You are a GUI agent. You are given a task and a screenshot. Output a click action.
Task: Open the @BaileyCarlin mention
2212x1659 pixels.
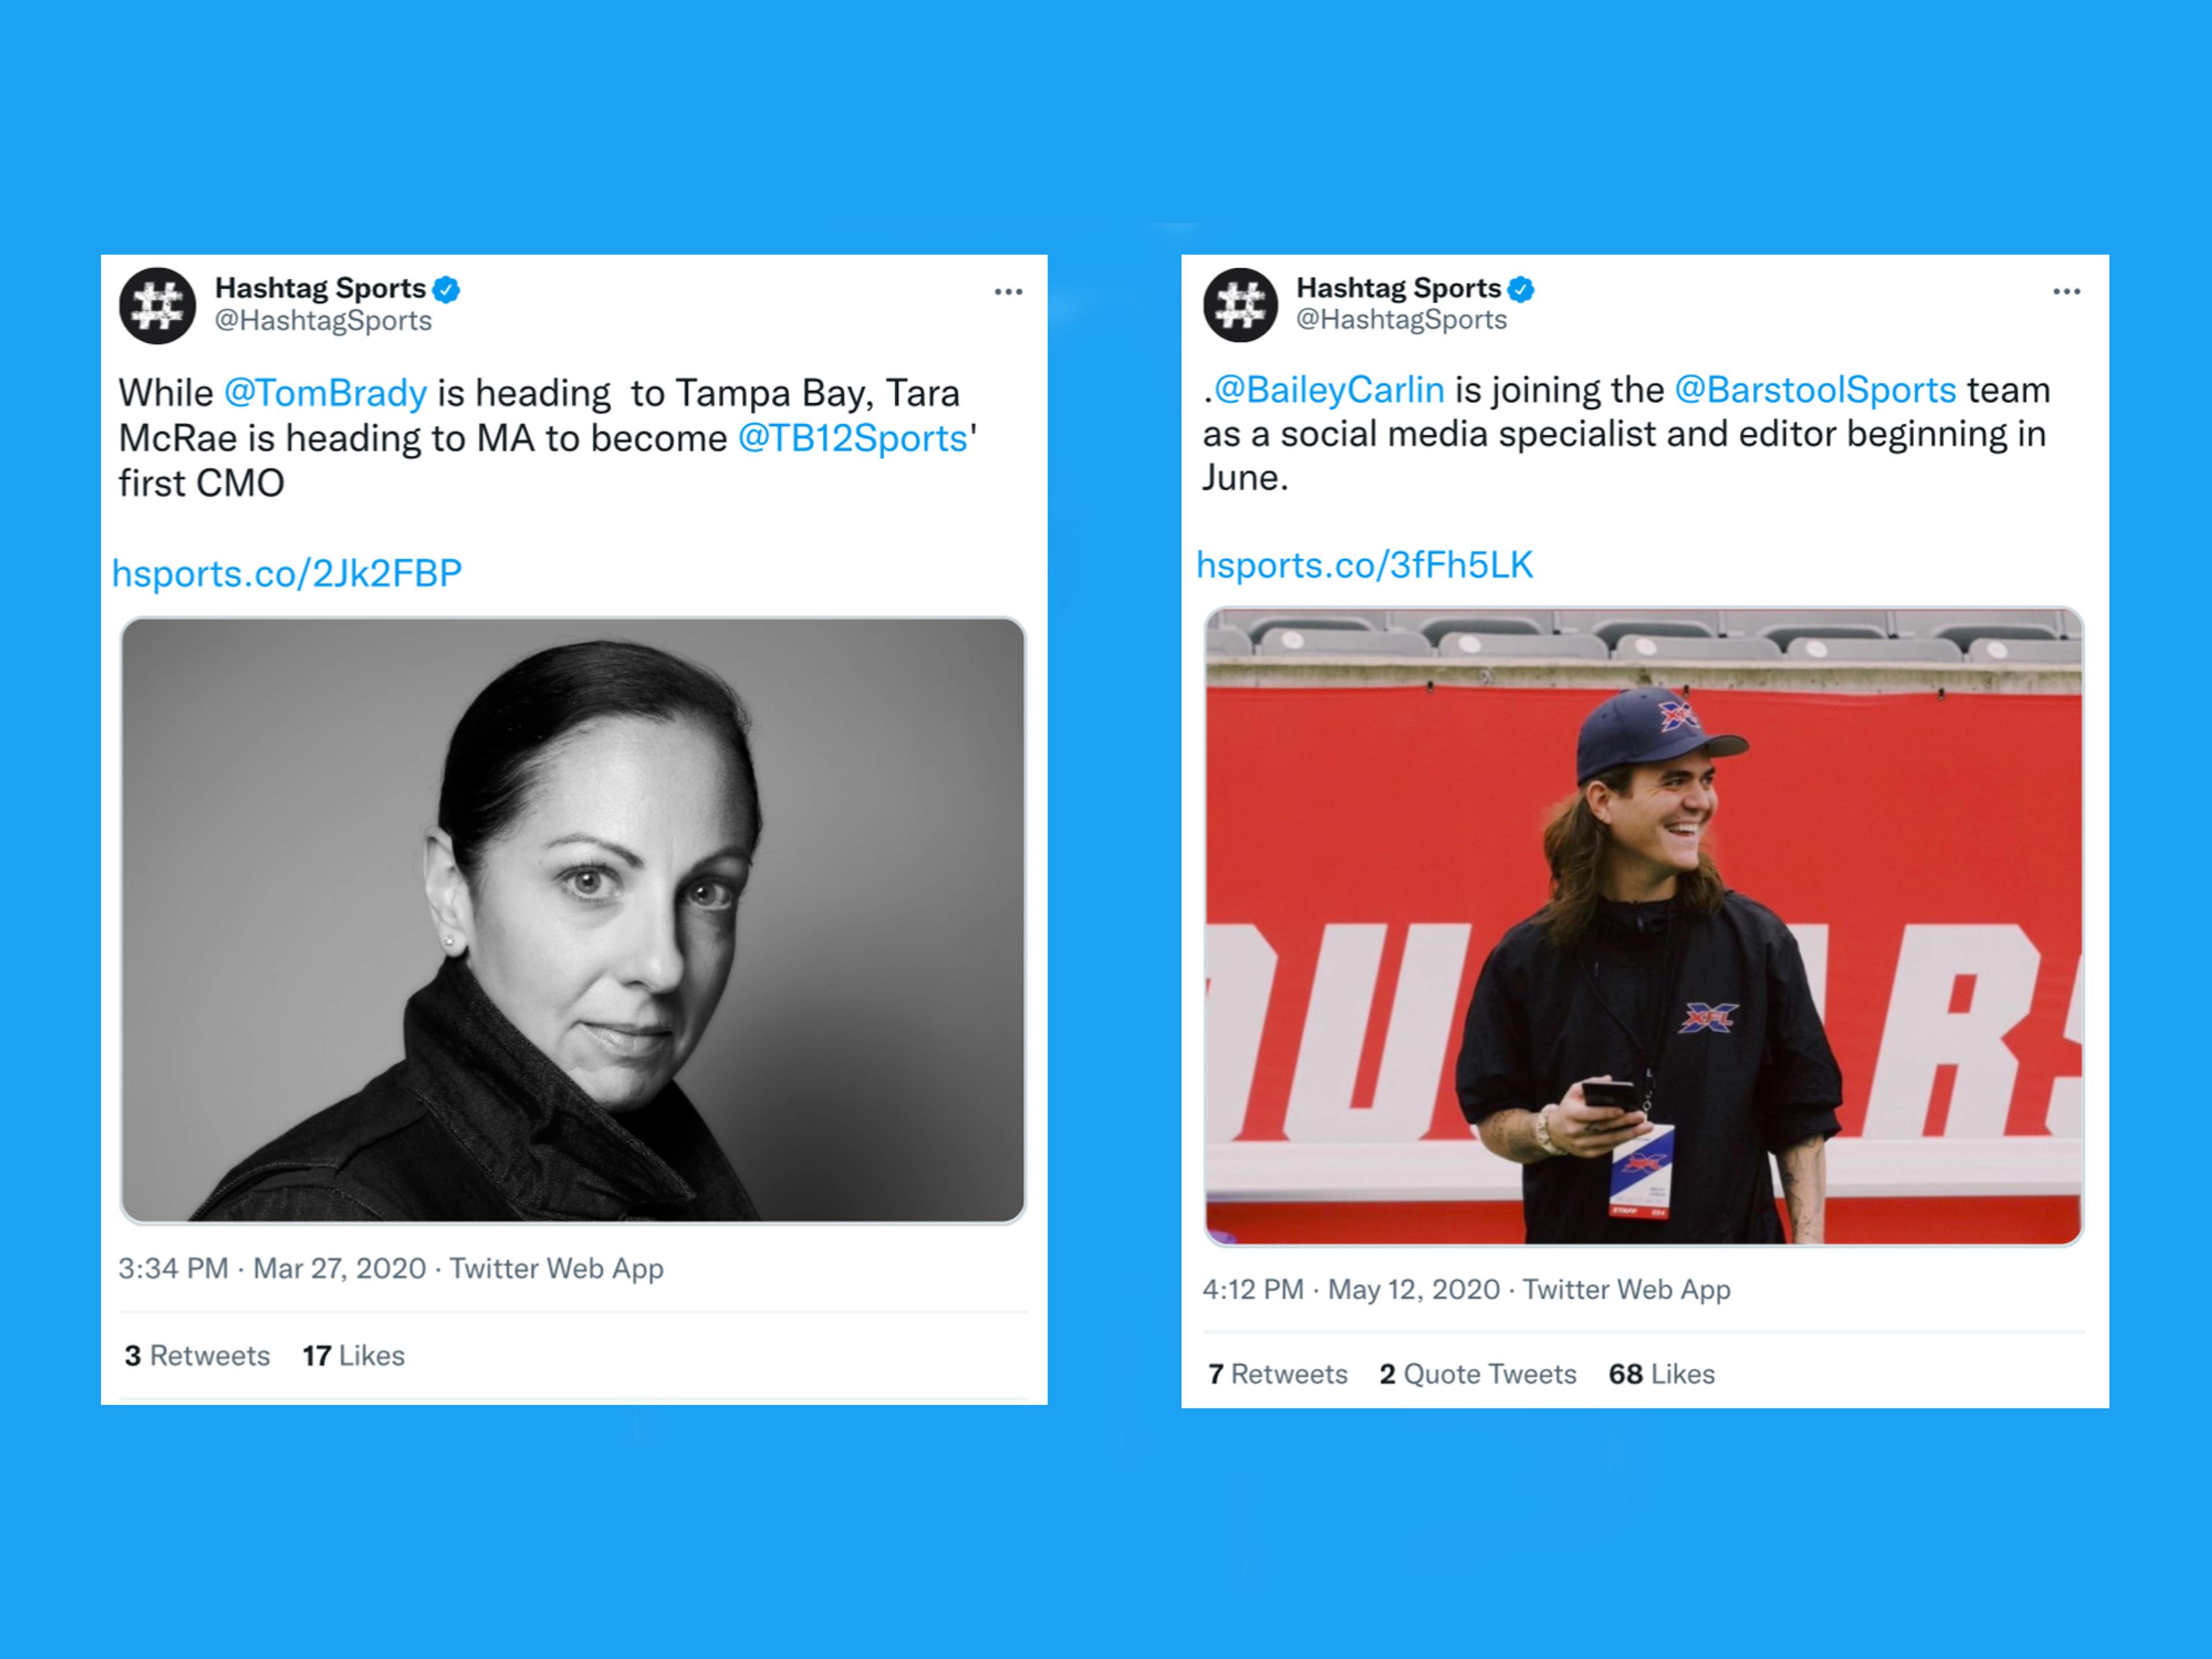[1329, 389]
